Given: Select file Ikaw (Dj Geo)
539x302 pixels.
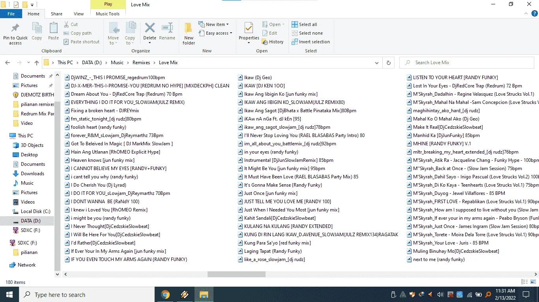Looking at the screenshot, I should pyautogui.click(x=255, y=78).
